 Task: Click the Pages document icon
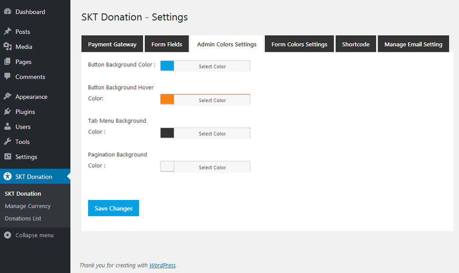pos(8,62)
